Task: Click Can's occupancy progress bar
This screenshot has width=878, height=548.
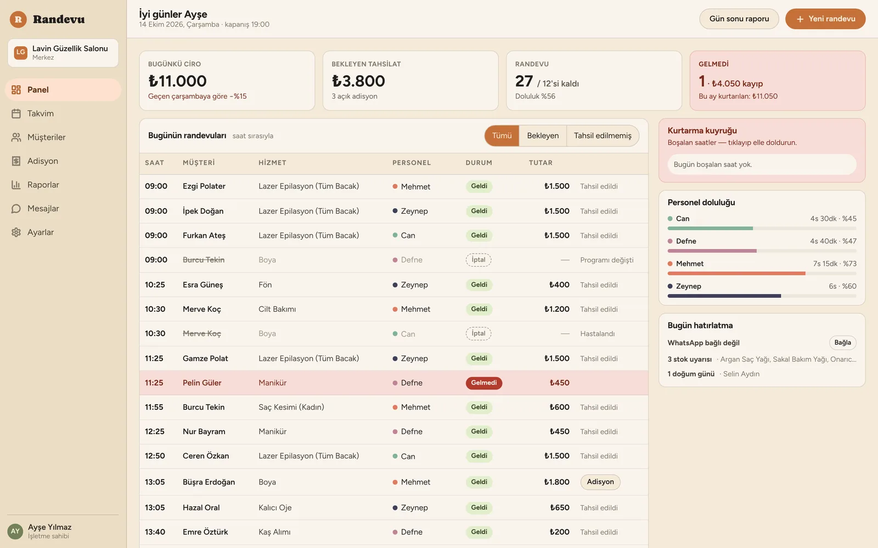Action: (x=762, y=229)
